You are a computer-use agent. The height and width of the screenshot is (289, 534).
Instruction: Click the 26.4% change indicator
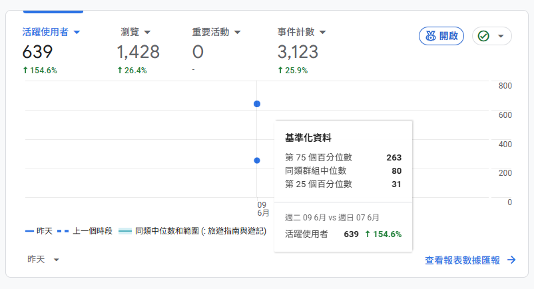132,71
